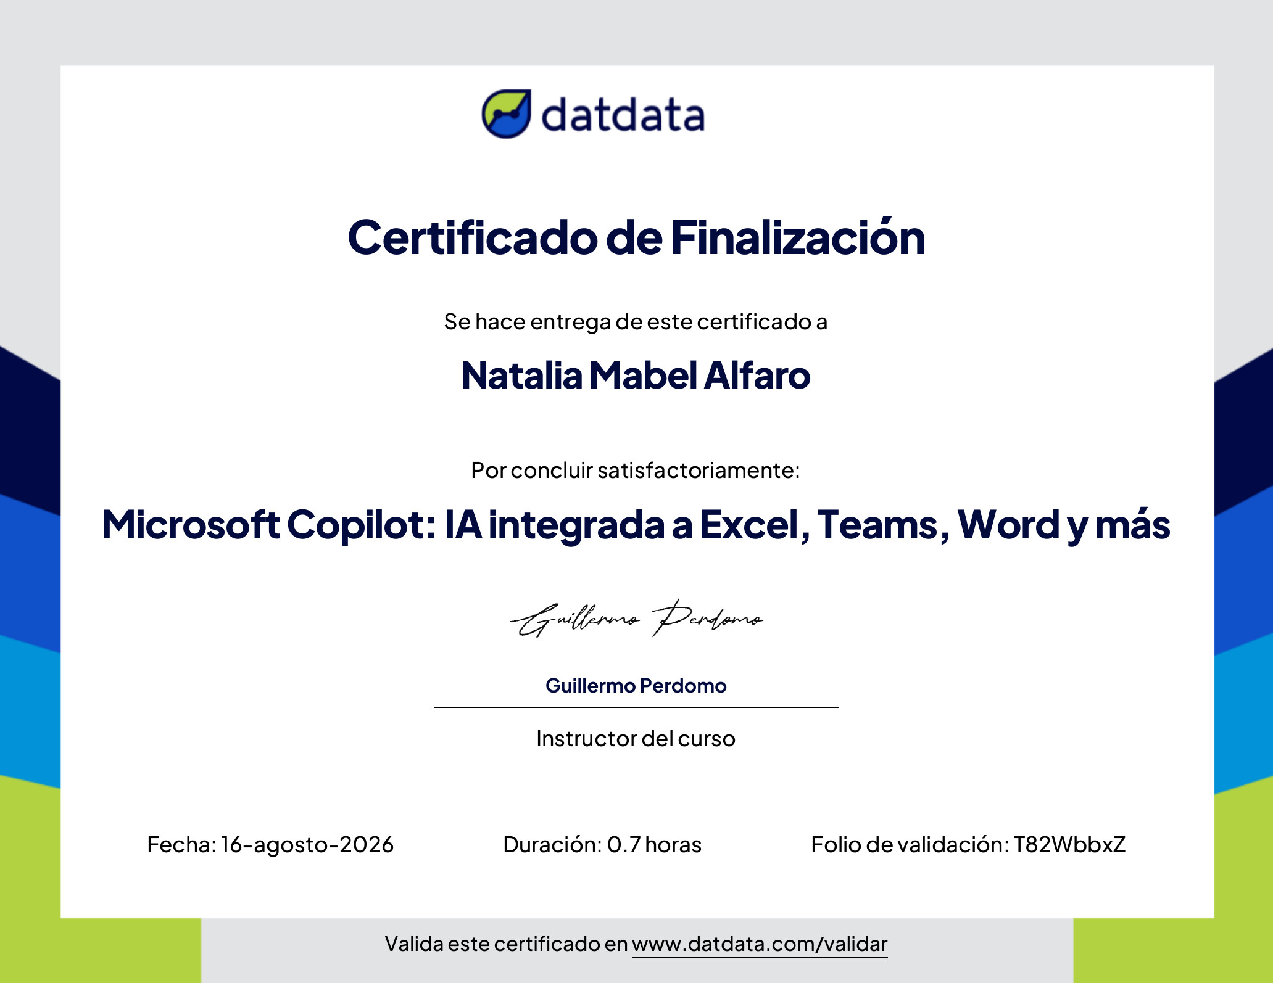Click the green block at bottom right
The image size is (1273, 983).
(x=1173, y=950)
